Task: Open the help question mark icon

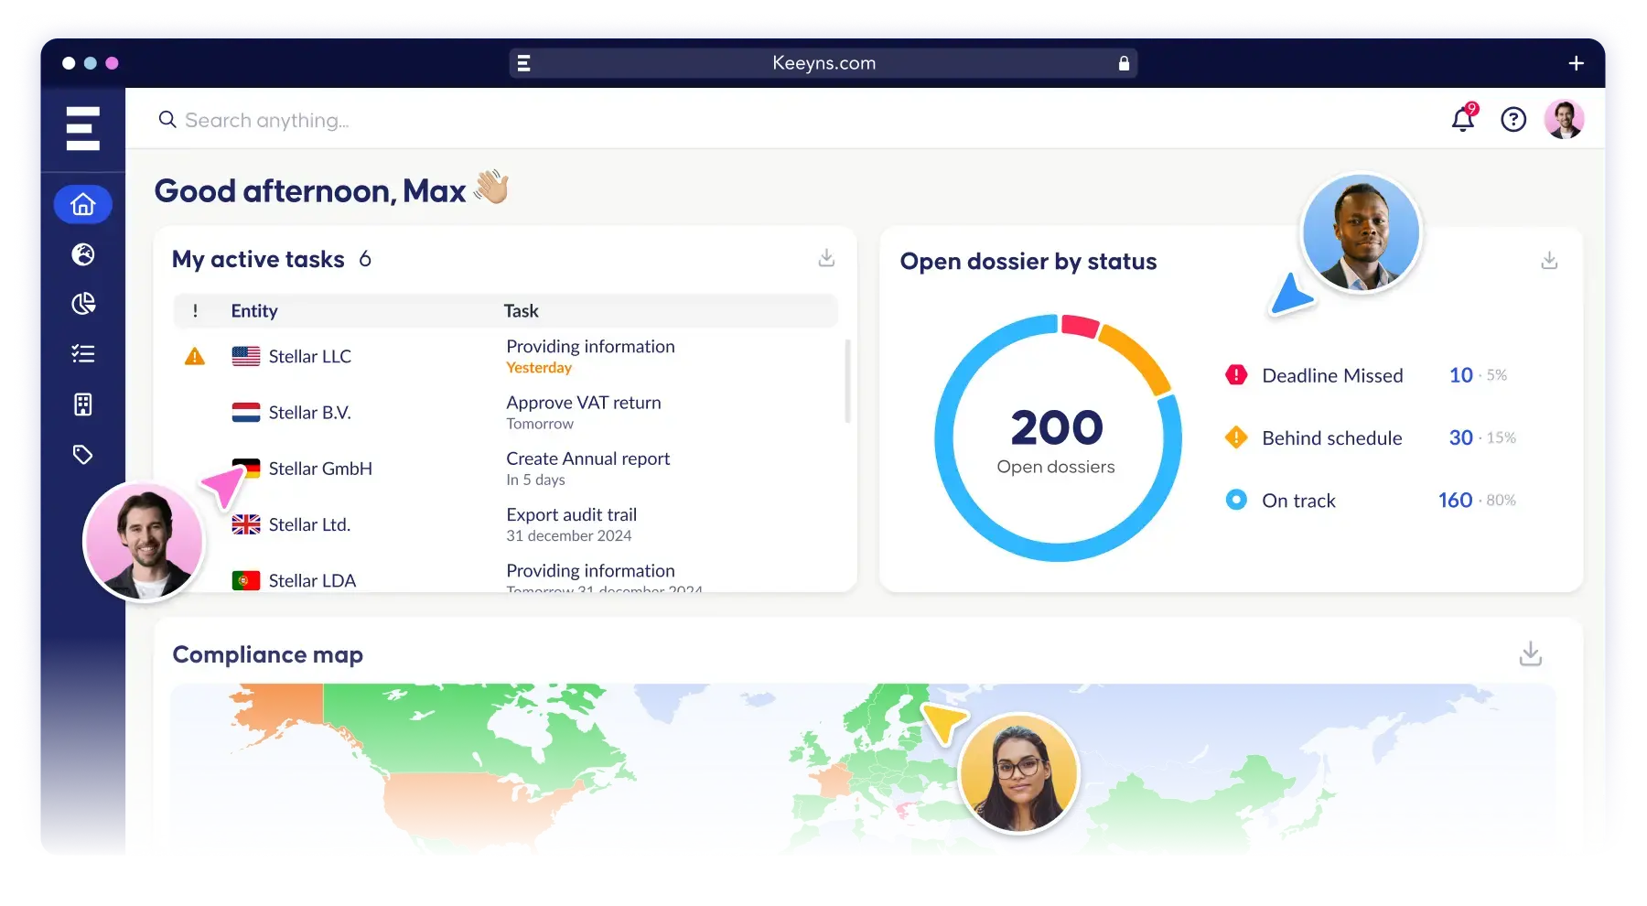Action: point(1513,120)
